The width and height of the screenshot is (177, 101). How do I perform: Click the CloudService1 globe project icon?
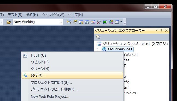pos(104,49)
